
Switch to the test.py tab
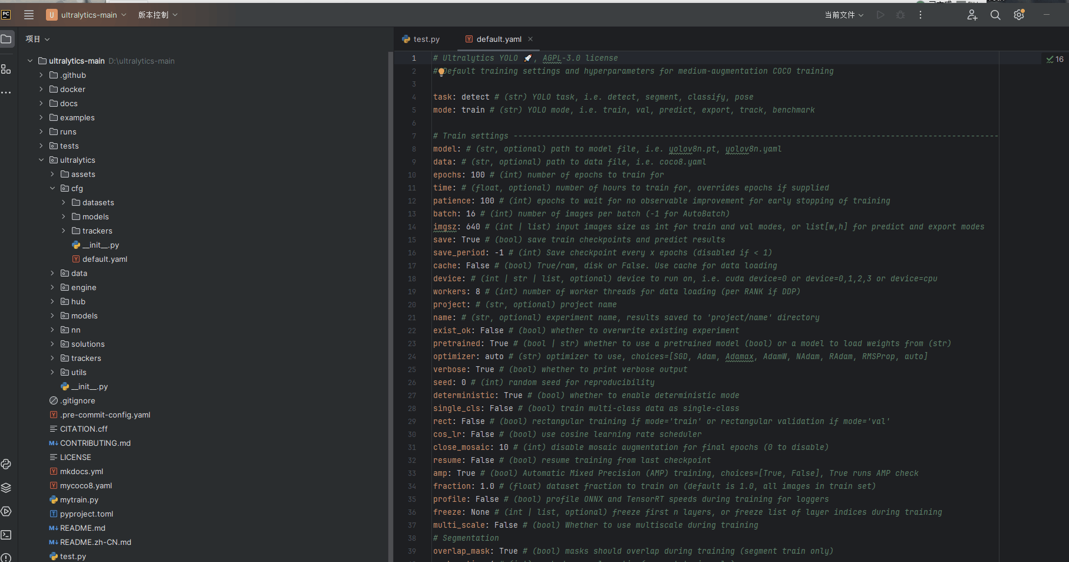[421, 39]
